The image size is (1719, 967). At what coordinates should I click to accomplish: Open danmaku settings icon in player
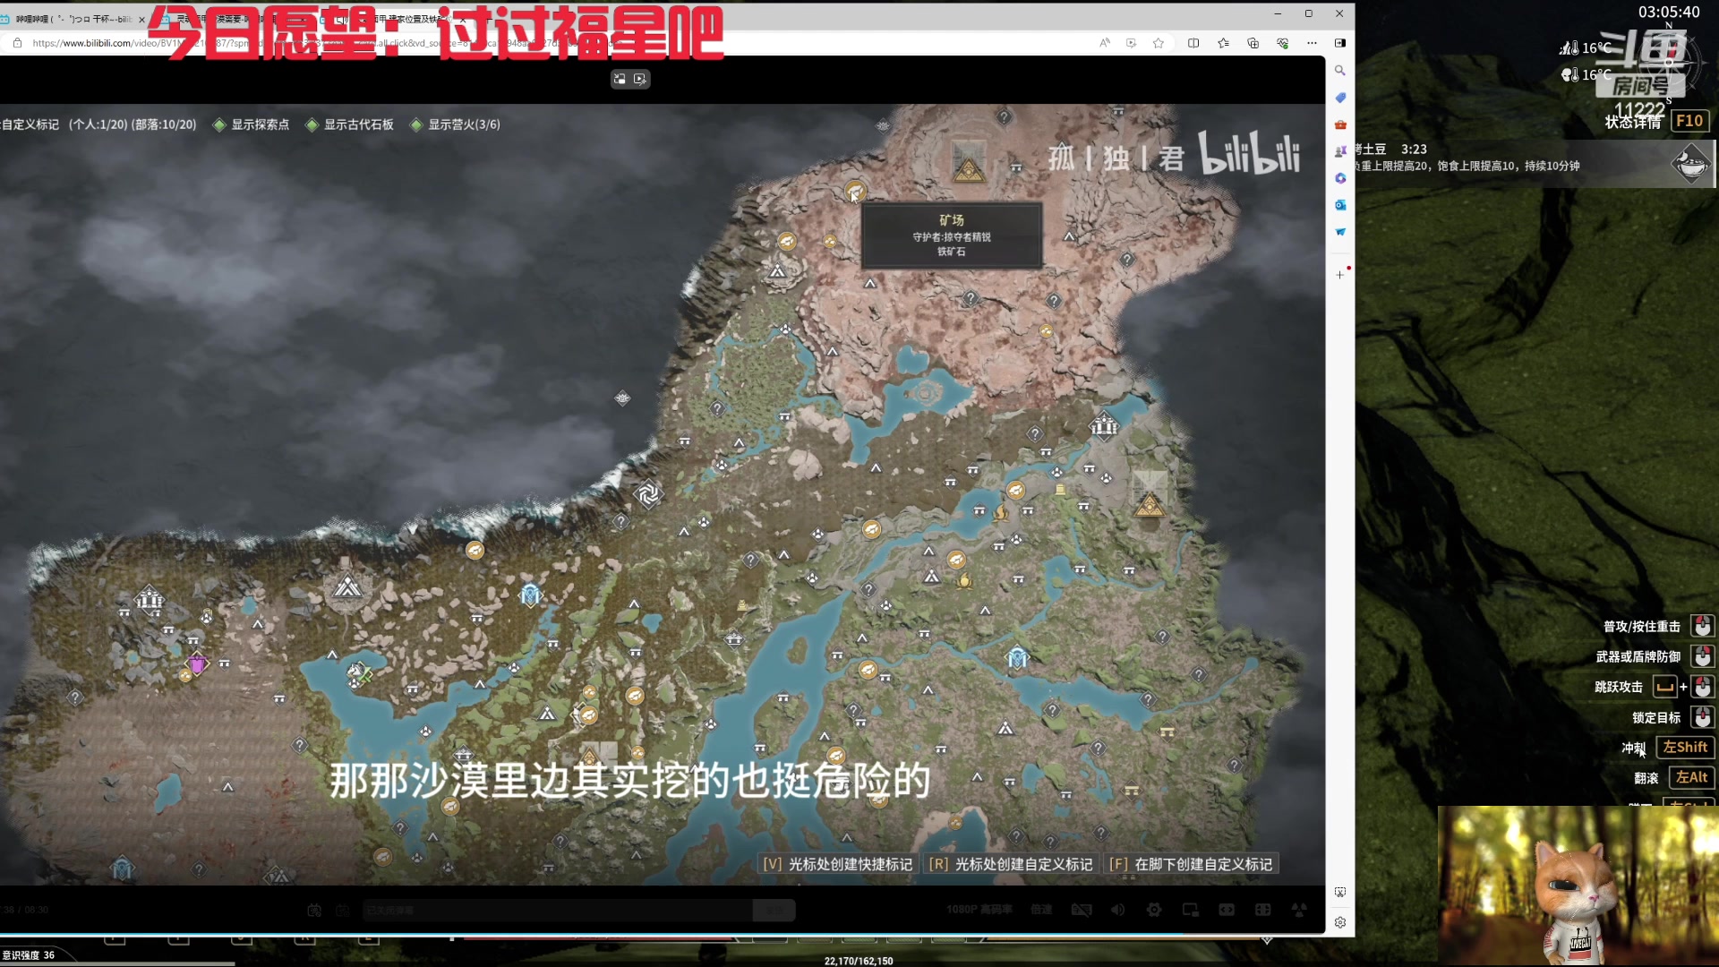click(343, 910)
